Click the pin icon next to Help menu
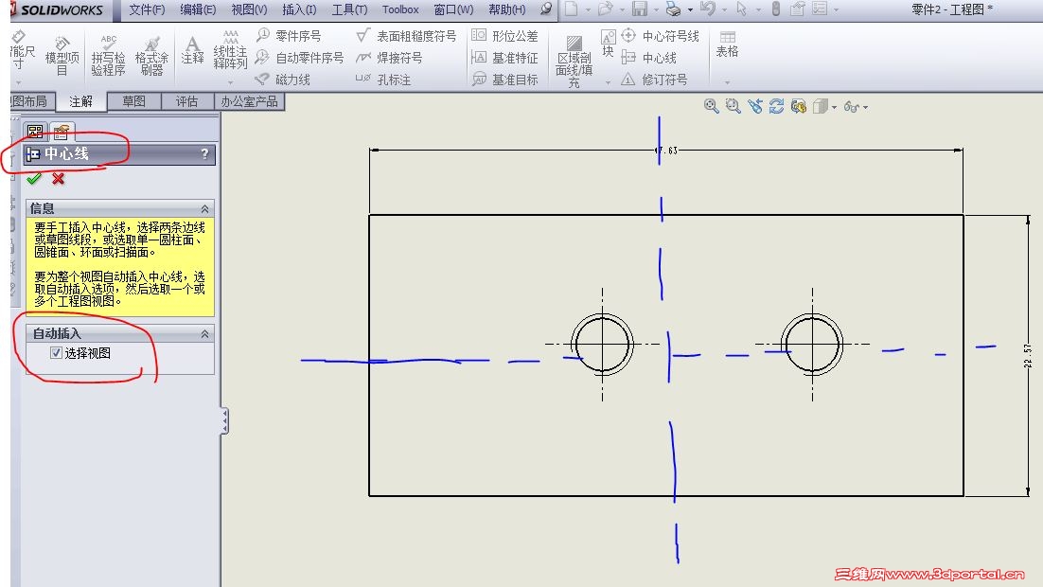Viewport: 1043px width, 587px height. (546, 9)
